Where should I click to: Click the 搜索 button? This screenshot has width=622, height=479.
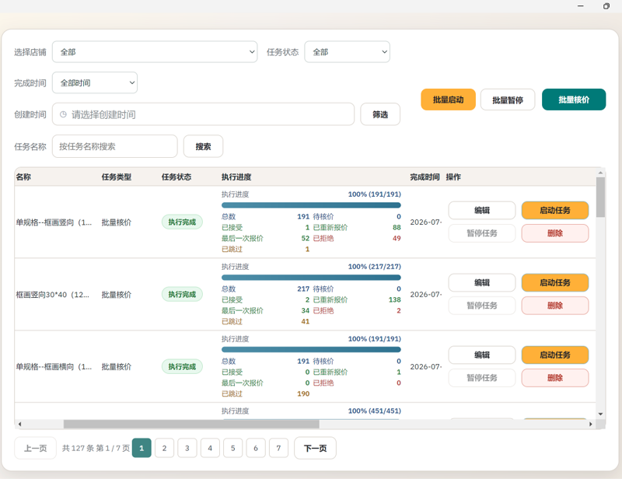click(203, 146)
